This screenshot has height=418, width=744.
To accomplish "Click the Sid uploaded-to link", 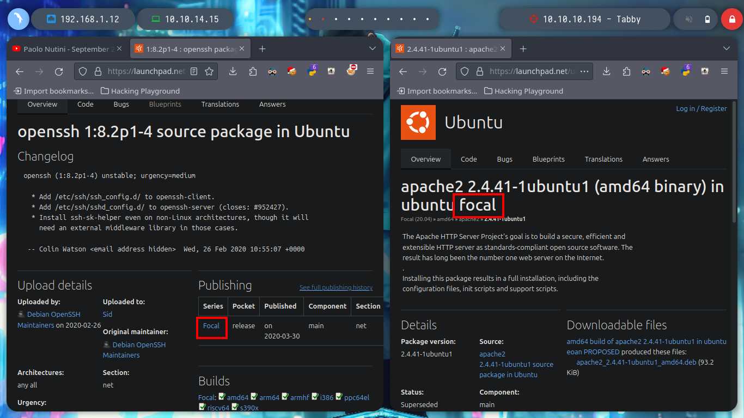I will coord(107,314).
